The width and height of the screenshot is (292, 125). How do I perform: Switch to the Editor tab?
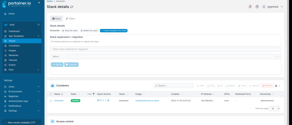point(70,19)
